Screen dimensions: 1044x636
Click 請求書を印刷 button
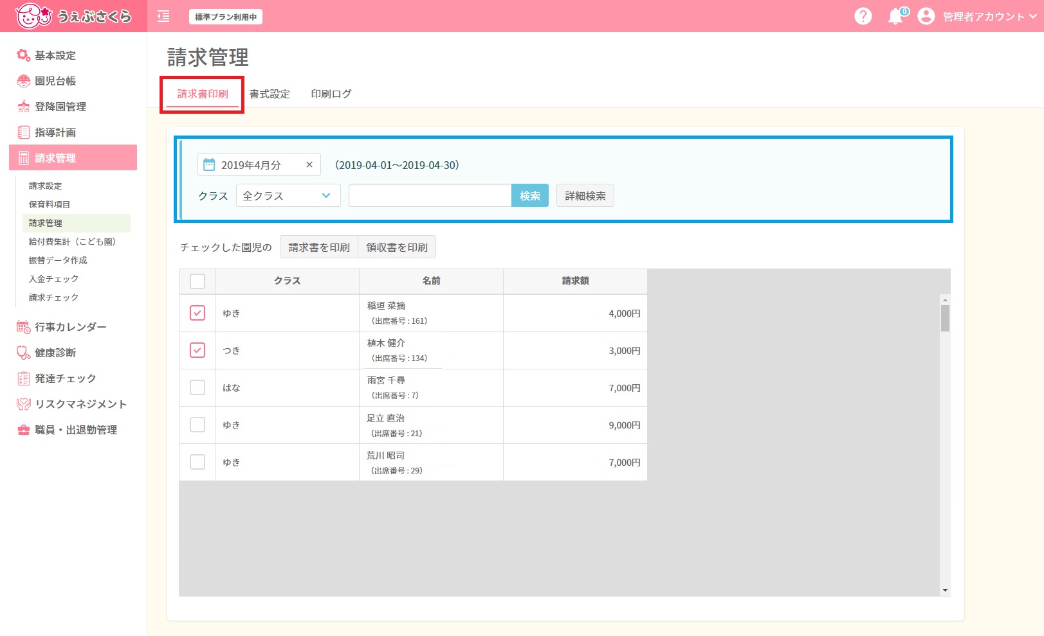319,247
